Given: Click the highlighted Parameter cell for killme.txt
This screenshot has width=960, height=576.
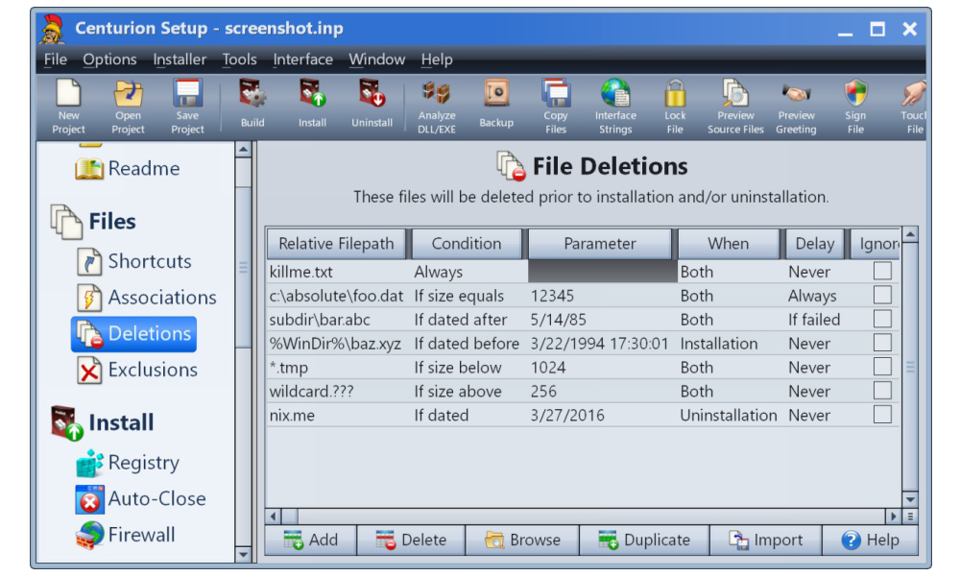Looking at the screenshot, I should [602, 272].
